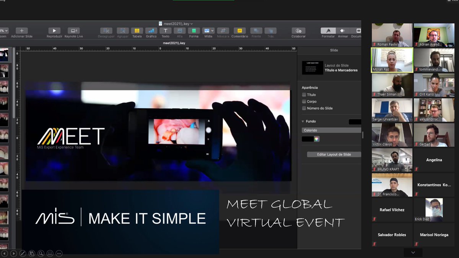Click Editar Layout de Slide button
Image resolution: width=459 pixels, height=258 pixels.
(x=334, y=154)
